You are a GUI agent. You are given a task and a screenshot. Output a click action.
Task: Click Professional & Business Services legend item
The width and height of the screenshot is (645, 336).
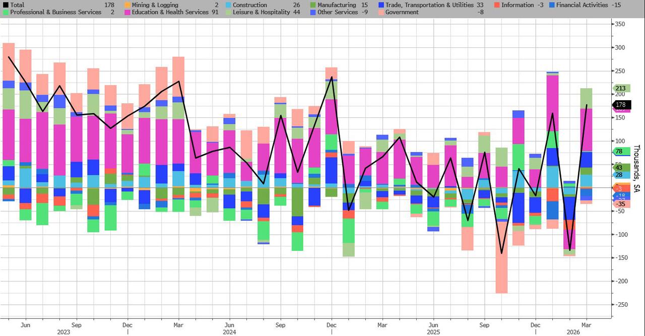coord(53,12)
